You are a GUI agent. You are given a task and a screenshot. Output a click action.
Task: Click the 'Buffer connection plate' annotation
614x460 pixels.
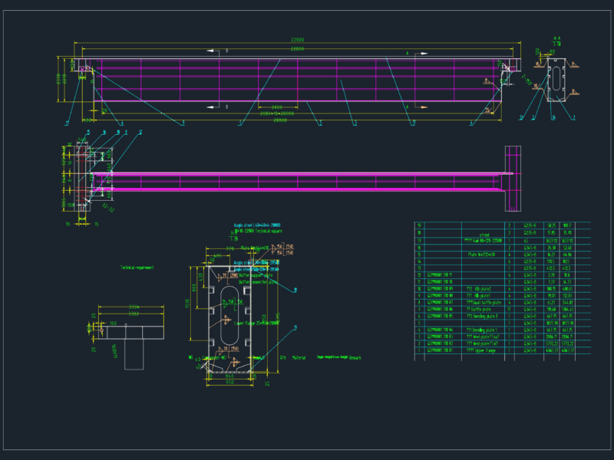pyautogui.click(x=258, y=282)
